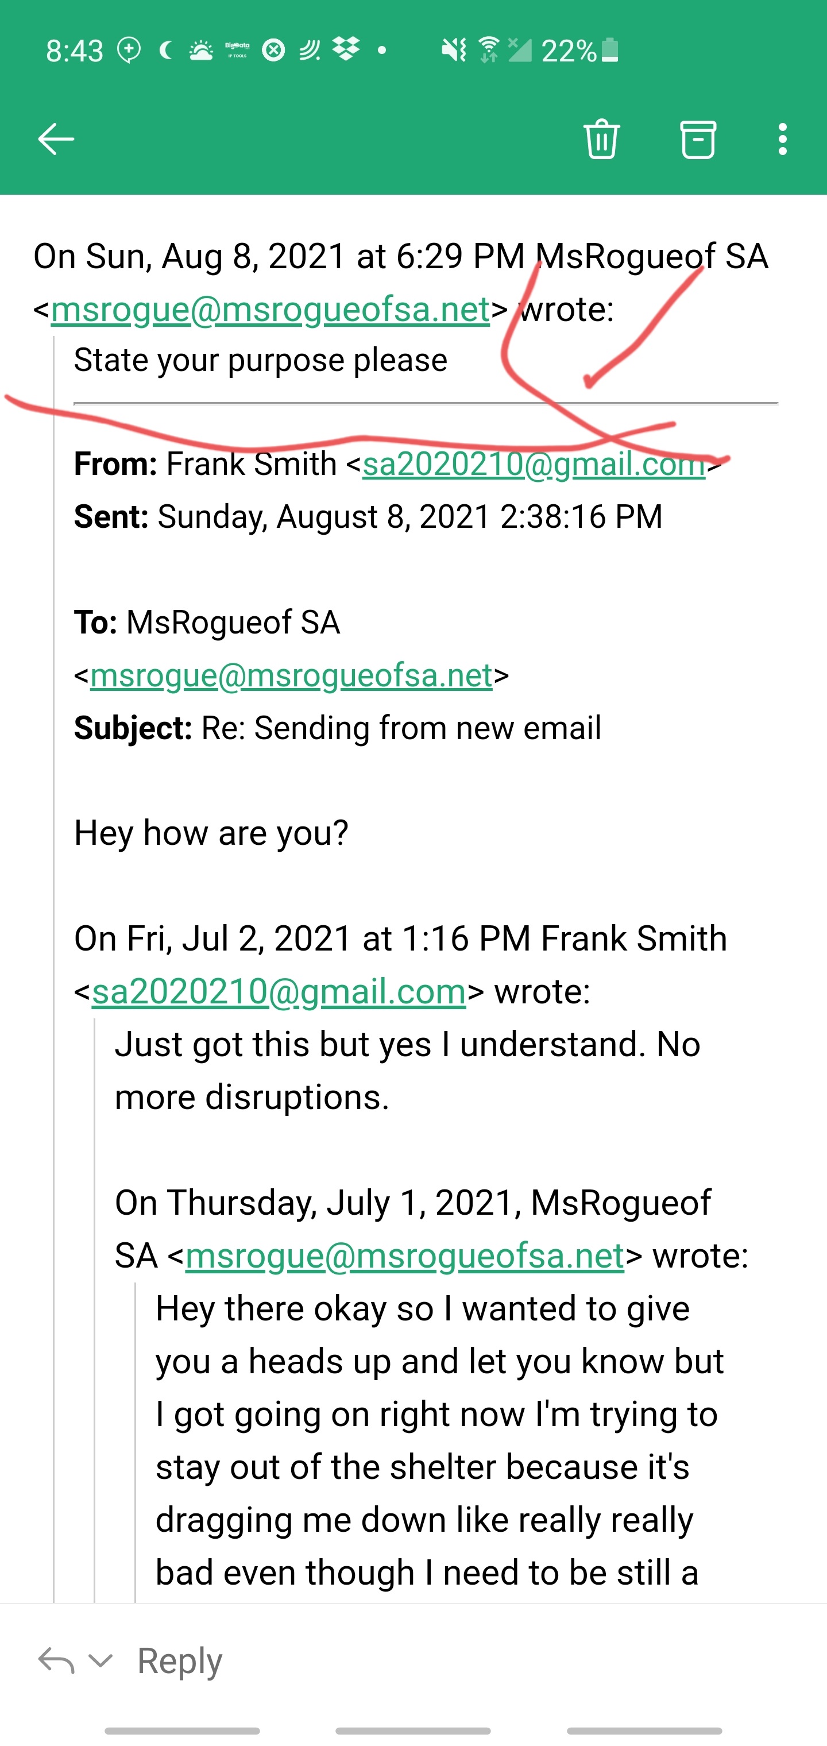Tap the Wi-Fi status icon
This screenshot has width=827, height=1746.
tap(489, 49)
